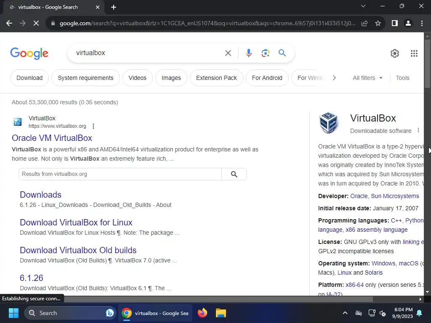Viewport: 431px width, 323px height.
Task: Expand the All filters dropdown
Action: coord(367,78)
